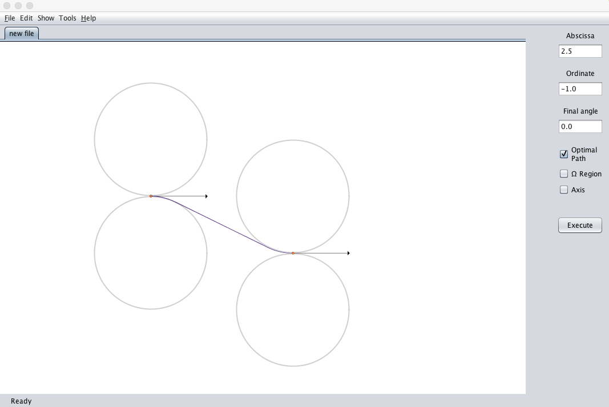Click the orange start point of the path
The height and width of the screenshot is (407, 609).
pos(151,196)
